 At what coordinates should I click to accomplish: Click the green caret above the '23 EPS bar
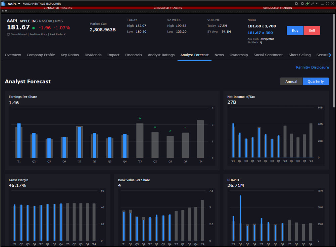140,118
